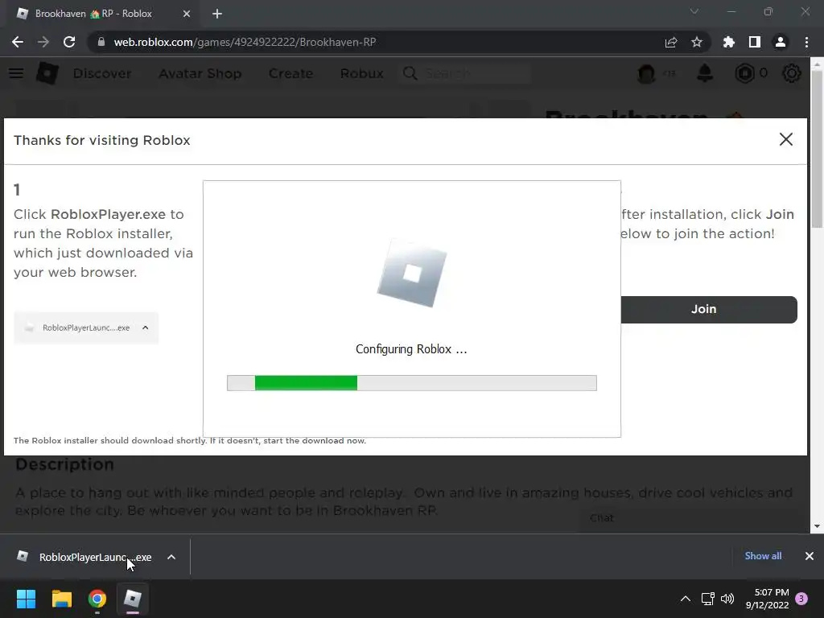The width and height of the screenshot is (824, 618).
Task: Click the browser back arrow
Action: click(18, 42)
